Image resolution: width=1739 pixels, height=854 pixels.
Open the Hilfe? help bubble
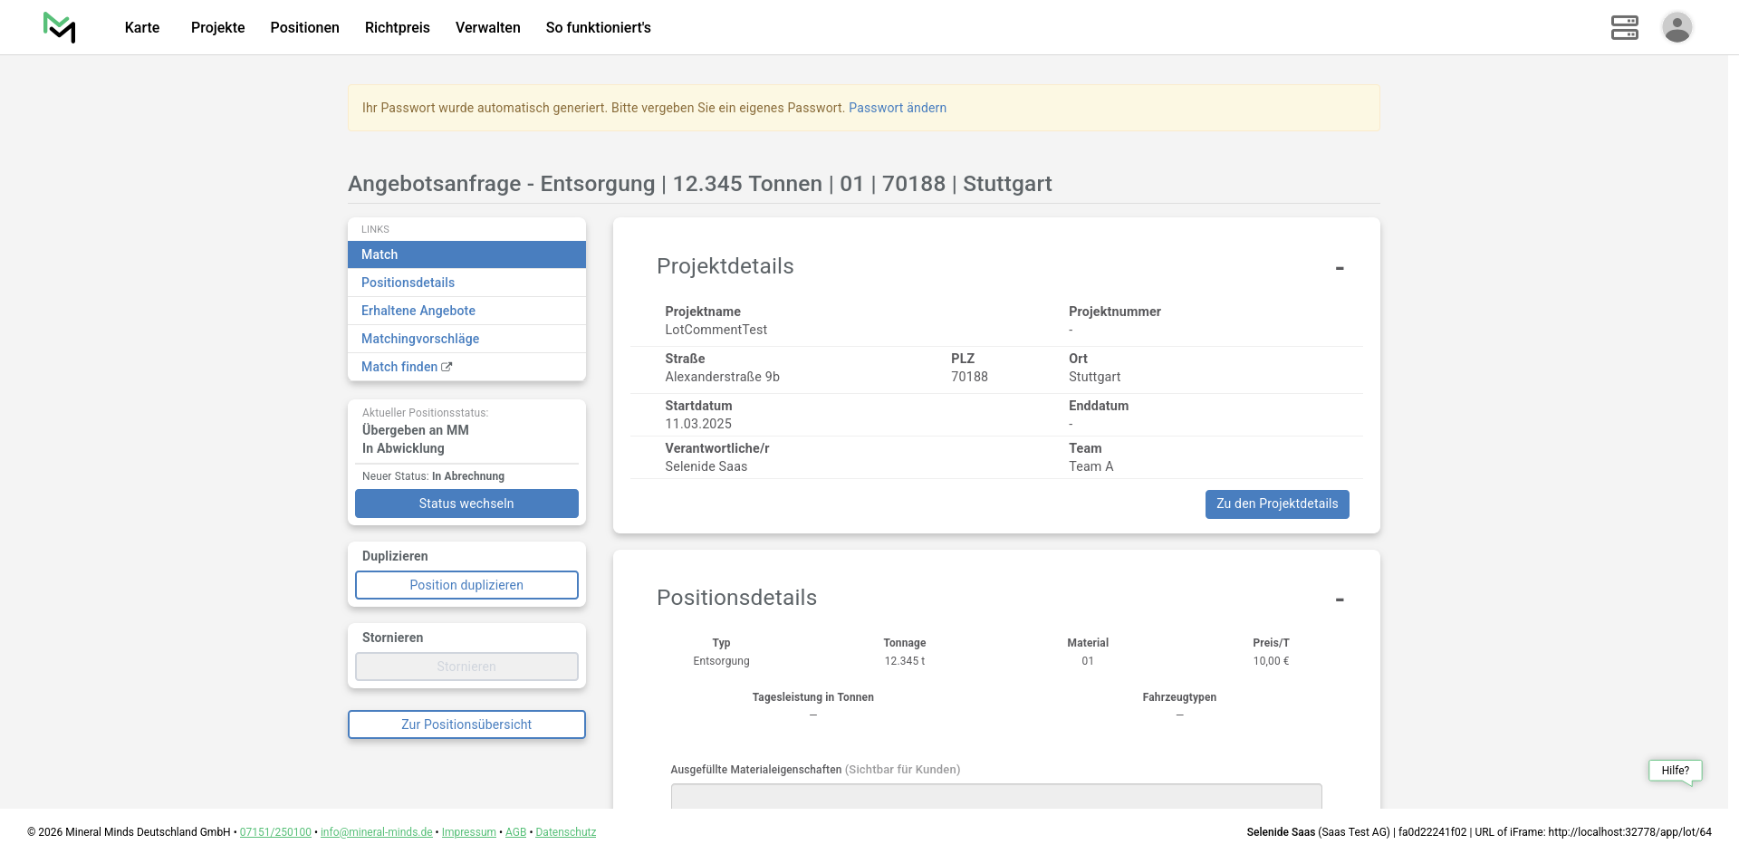pos(1675,771)
